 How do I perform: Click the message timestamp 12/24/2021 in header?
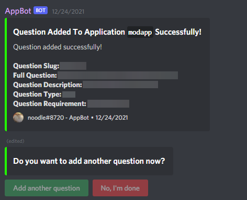coord(68,12)
